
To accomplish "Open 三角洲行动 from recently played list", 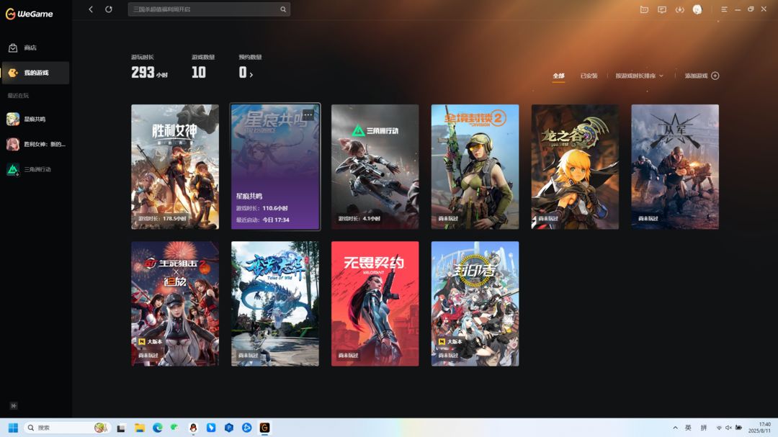I will click(36, 169).
